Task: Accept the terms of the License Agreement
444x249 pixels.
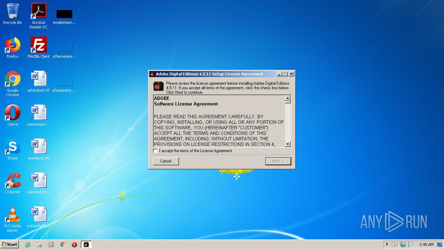Action: coord(155,151)
